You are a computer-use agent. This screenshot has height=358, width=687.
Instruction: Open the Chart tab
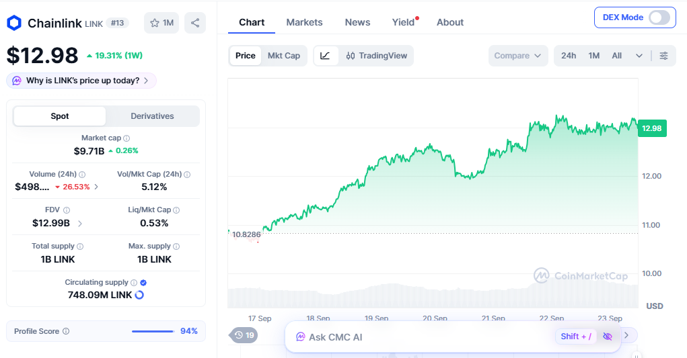point(252,22)
